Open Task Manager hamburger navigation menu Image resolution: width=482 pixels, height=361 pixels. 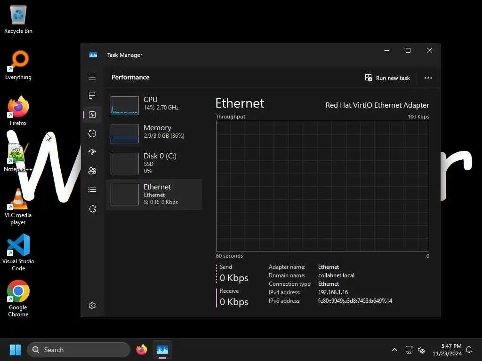coord(92,77)
